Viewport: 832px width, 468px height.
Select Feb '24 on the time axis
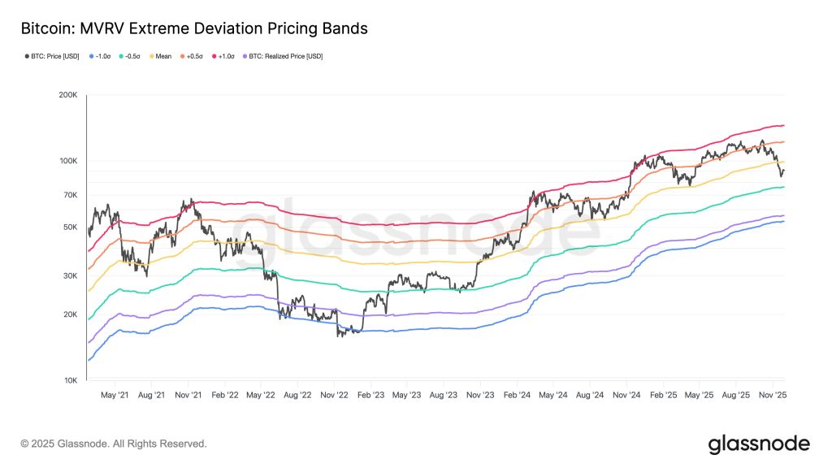pos(516,395)
